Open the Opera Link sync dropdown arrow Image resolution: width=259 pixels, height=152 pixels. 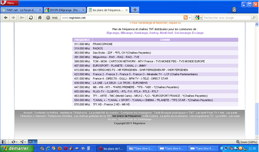(x=16, y=142)
